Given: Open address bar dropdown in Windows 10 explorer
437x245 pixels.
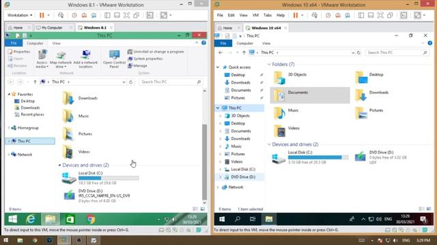Looking at the screenshot, I should 353,52.
